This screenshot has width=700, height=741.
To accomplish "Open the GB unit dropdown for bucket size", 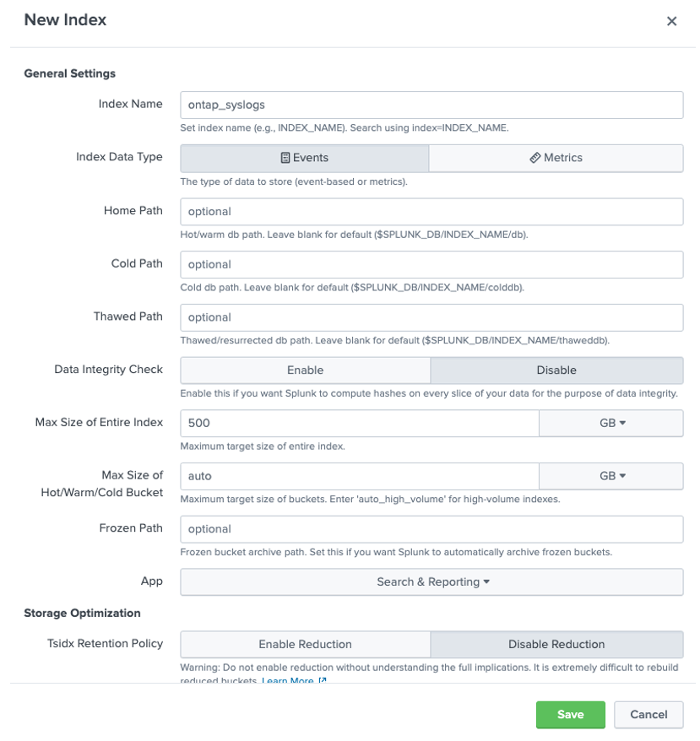I will coord(611,476).
